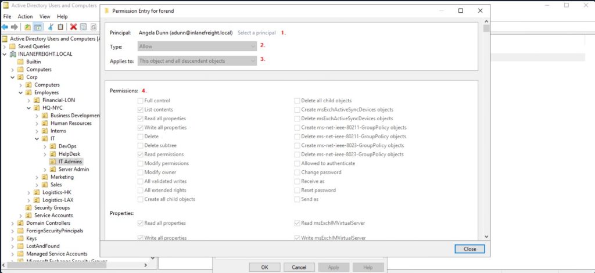Toggle the Send as checkbox
Image resolution: width=595 pixels, height=273 pixels.
[x=297, y=199]
